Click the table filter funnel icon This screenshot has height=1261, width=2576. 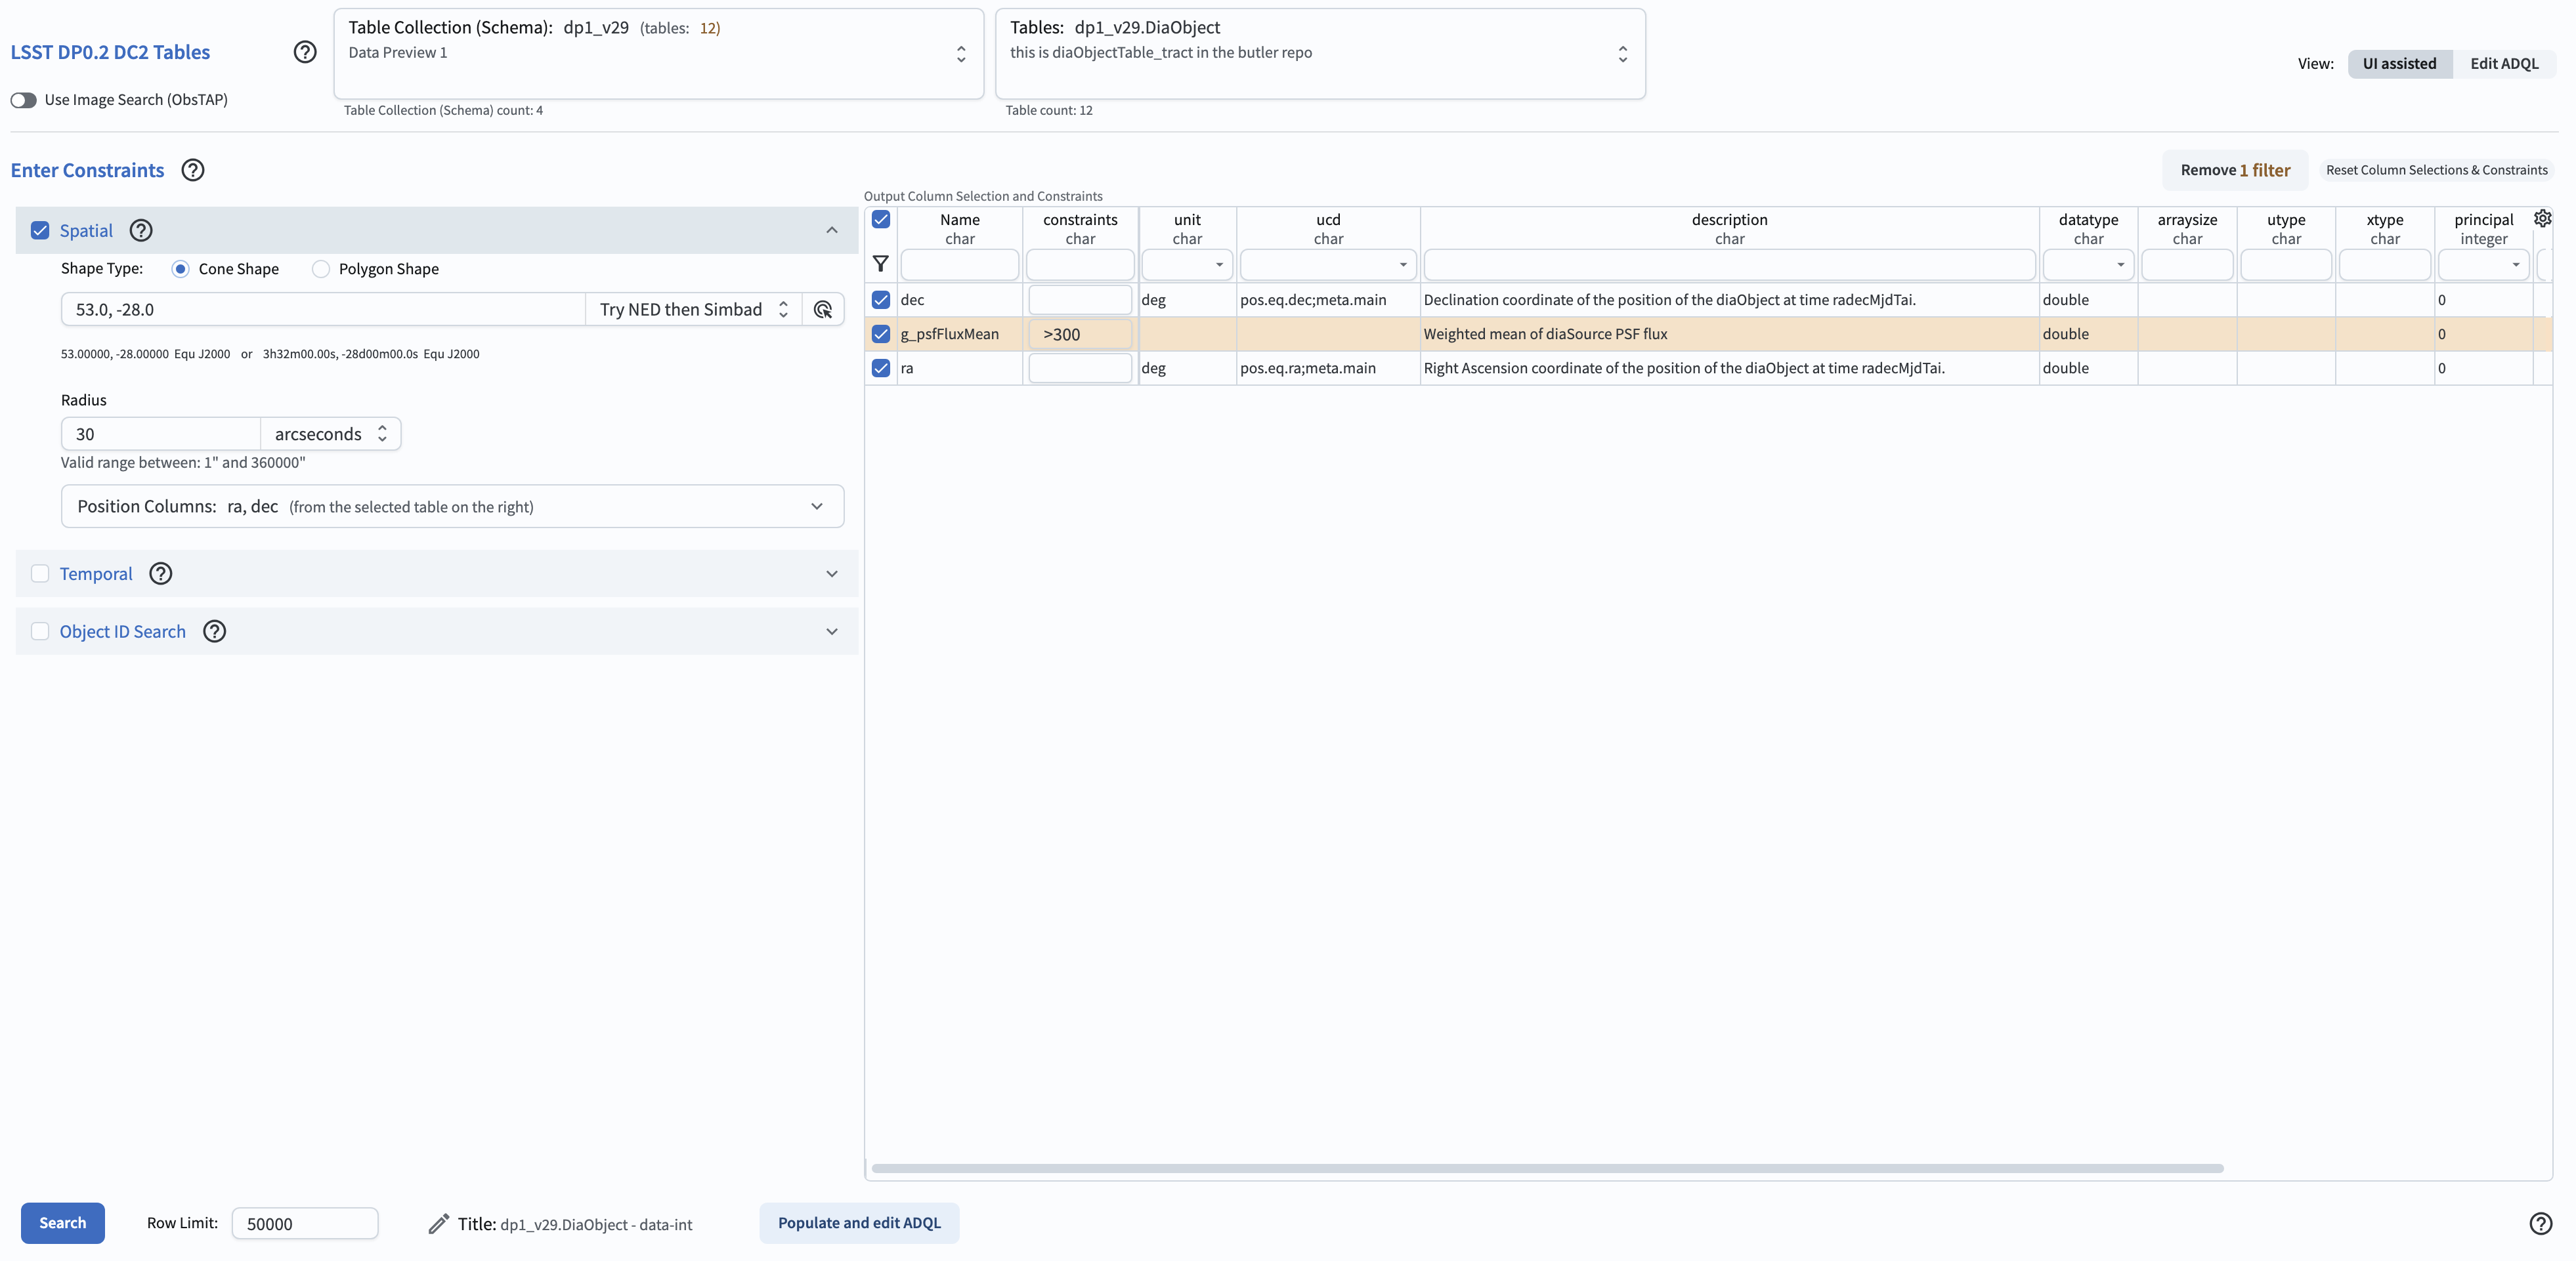tap(880, 265)
